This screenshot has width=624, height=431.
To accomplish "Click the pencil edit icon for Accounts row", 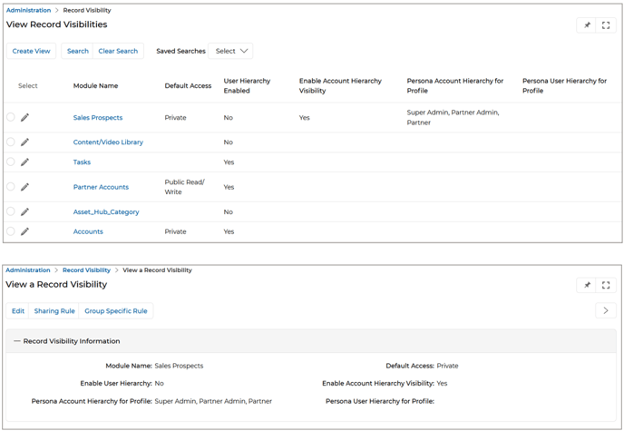I will [x=25, y=231].
